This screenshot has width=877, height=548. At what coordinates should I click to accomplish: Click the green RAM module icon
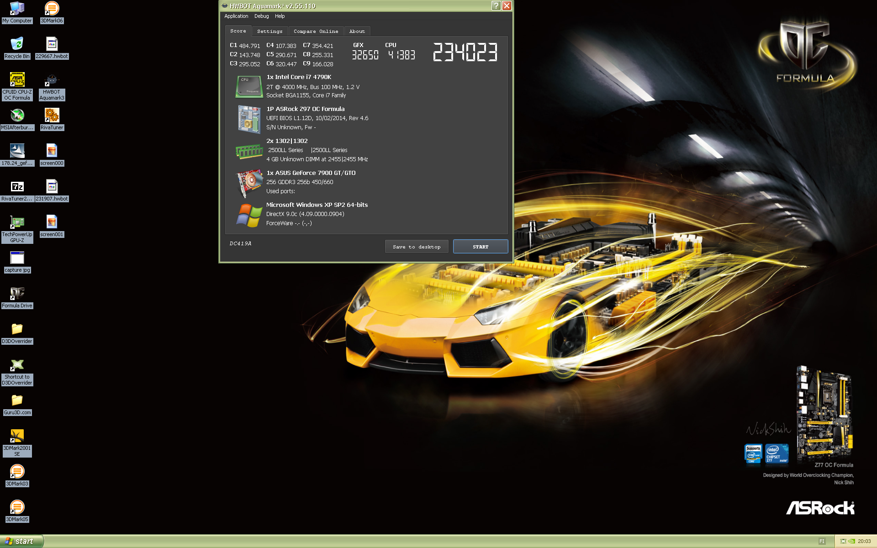249,151
